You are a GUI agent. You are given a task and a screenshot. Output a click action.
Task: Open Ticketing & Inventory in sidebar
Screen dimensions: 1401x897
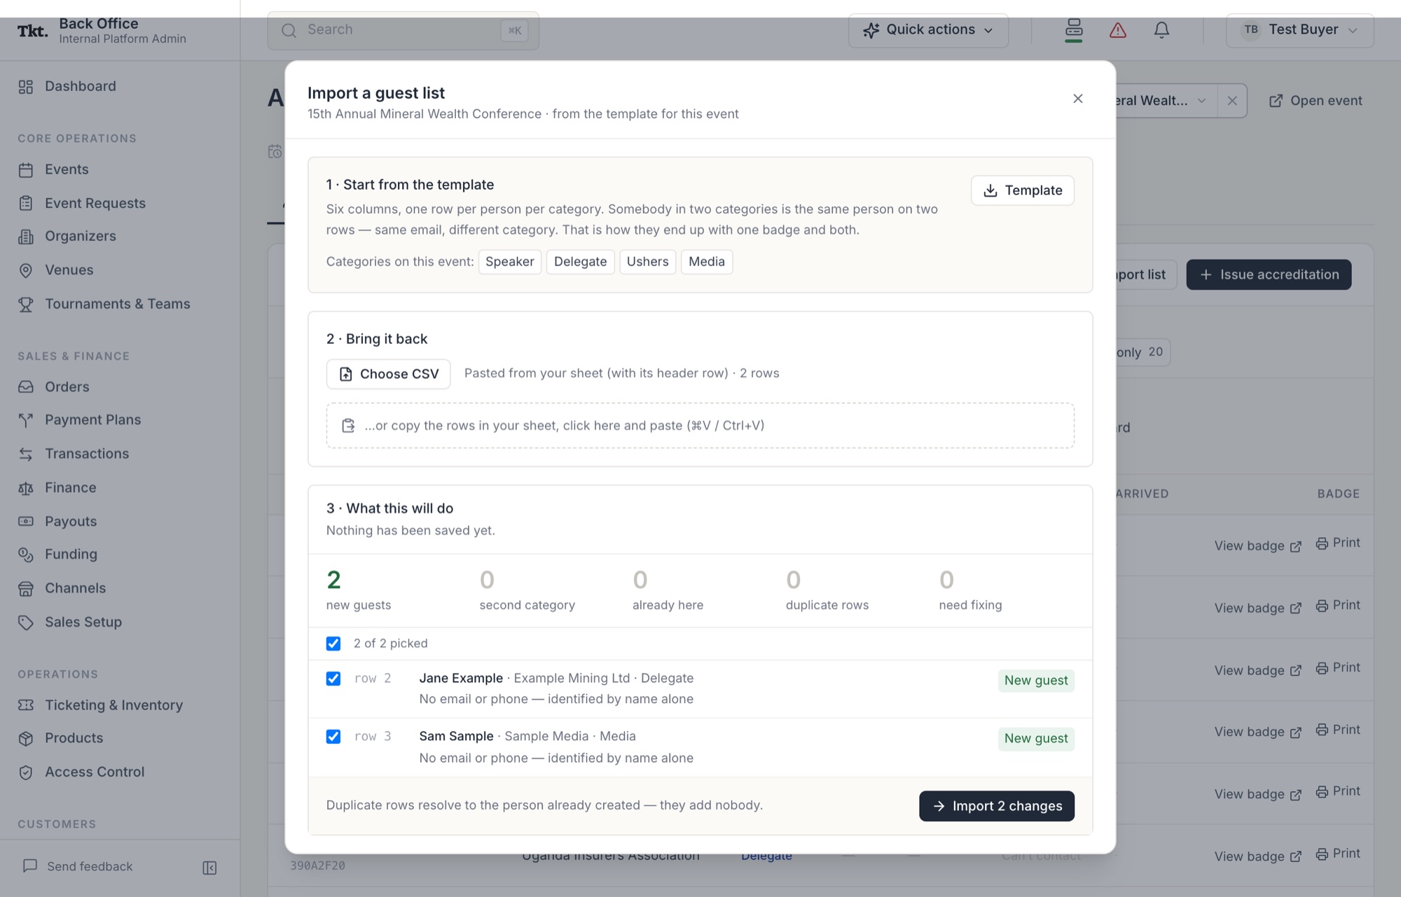(113, 705)
